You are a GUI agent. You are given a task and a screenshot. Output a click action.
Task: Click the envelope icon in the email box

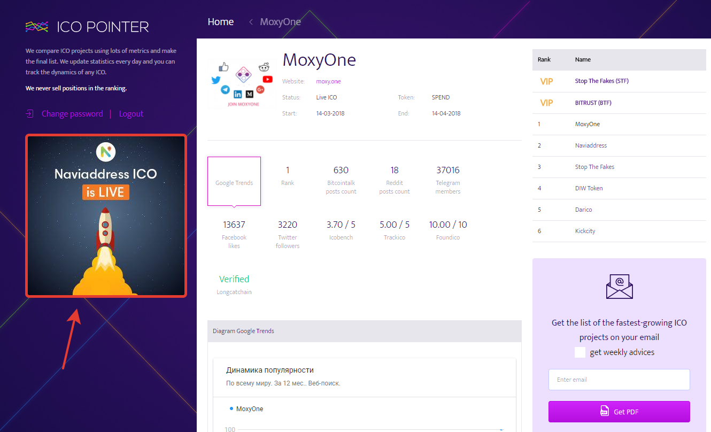click(619, 286)
